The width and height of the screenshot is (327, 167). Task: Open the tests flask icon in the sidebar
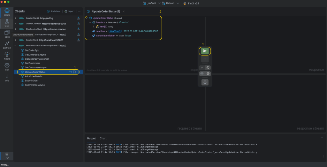tap(7, 23)
